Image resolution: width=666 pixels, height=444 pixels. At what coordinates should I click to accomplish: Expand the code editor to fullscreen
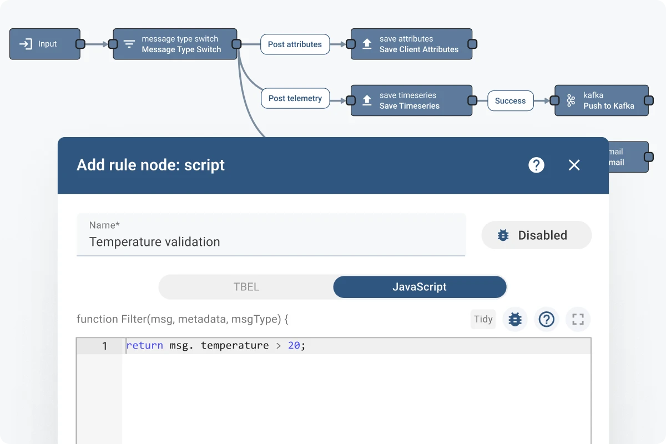click(578, 319)
